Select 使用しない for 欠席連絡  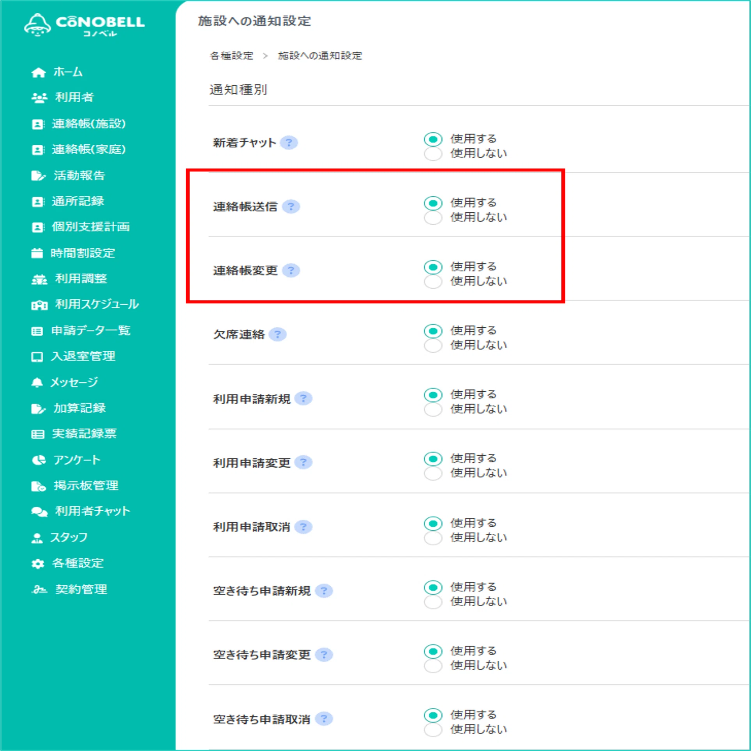pyautogui.click(x=433, y=345)
